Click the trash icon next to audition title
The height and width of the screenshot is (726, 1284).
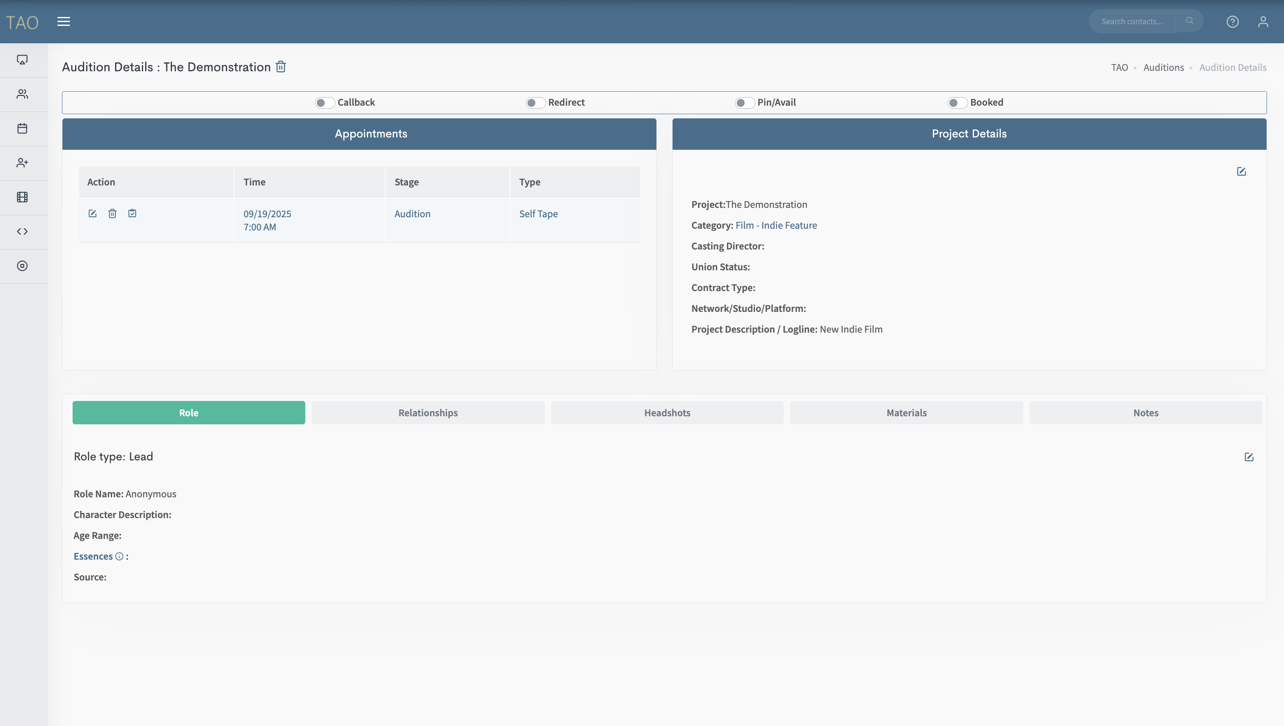(281, 67)
